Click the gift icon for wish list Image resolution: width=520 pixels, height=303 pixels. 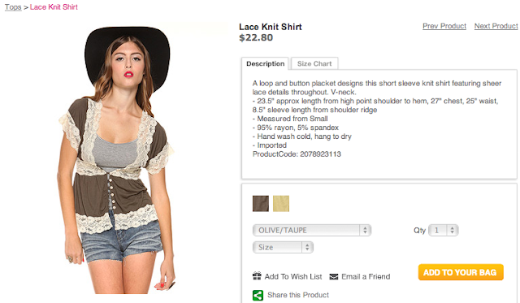click(x=257, y=276)
